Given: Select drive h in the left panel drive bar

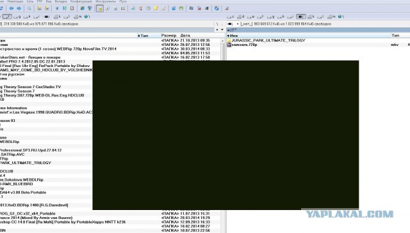Looking at the screenshot, I should (x=27, y=17).
